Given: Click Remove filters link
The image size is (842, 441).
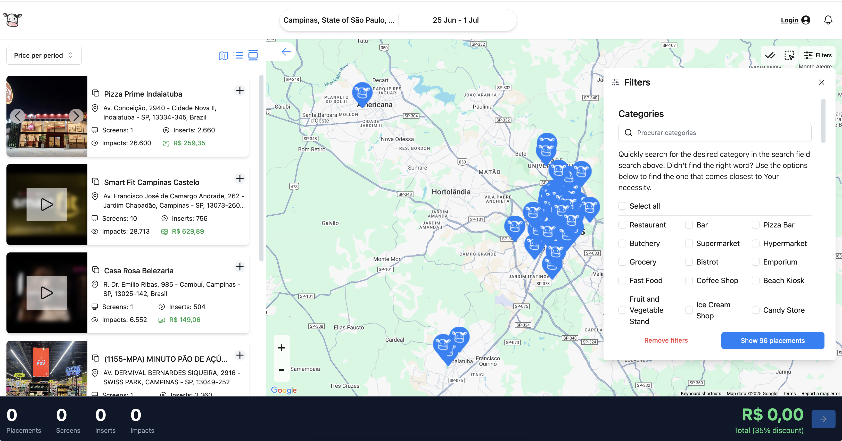Looking at the screenshot, I should [666, 340].
